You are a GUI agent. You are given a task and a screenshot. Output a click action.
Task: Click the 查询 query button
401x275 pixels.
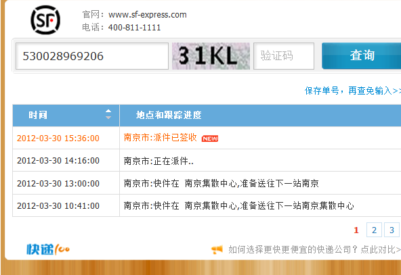pyautogui.click(x=361, y=55)
